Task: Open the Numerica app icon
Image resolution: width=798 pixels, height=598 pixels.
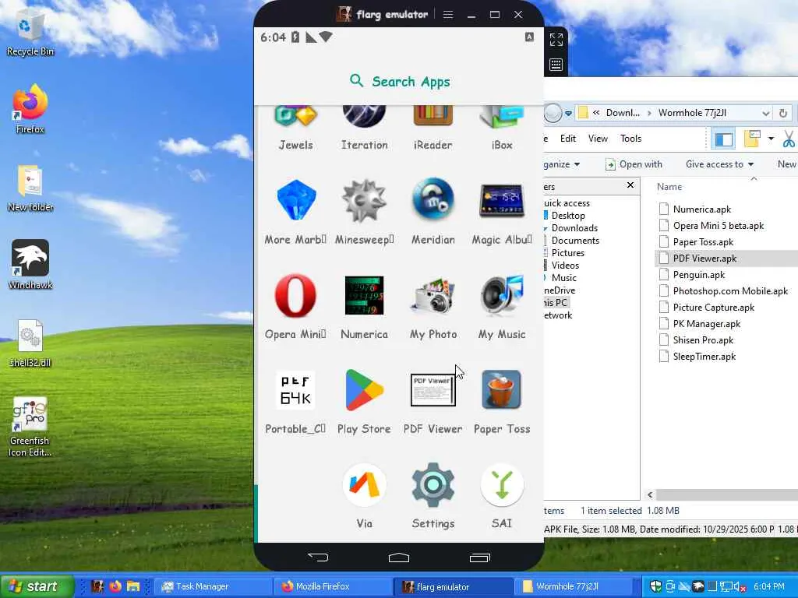Action: point(365,306)
